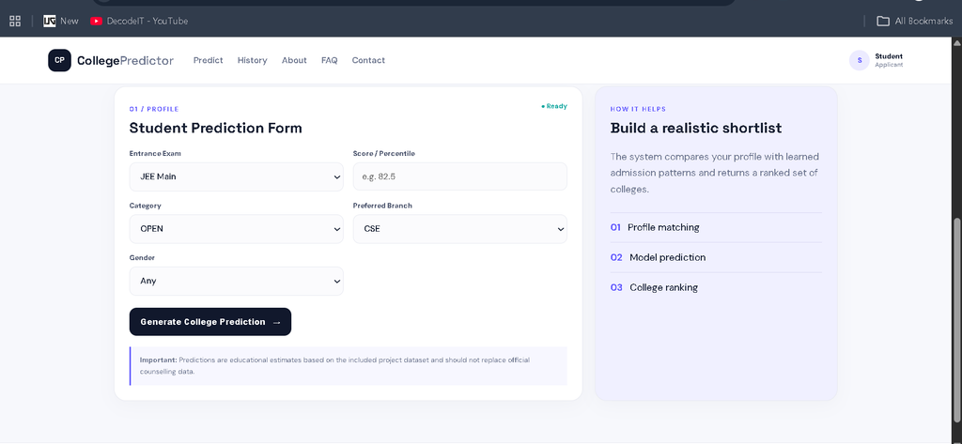Click the 'Important:' disclaimer note

pos(349,366)
